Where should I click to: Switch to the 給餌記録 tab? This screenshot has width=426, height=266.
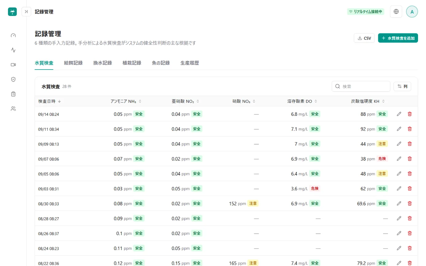(73, 63)
